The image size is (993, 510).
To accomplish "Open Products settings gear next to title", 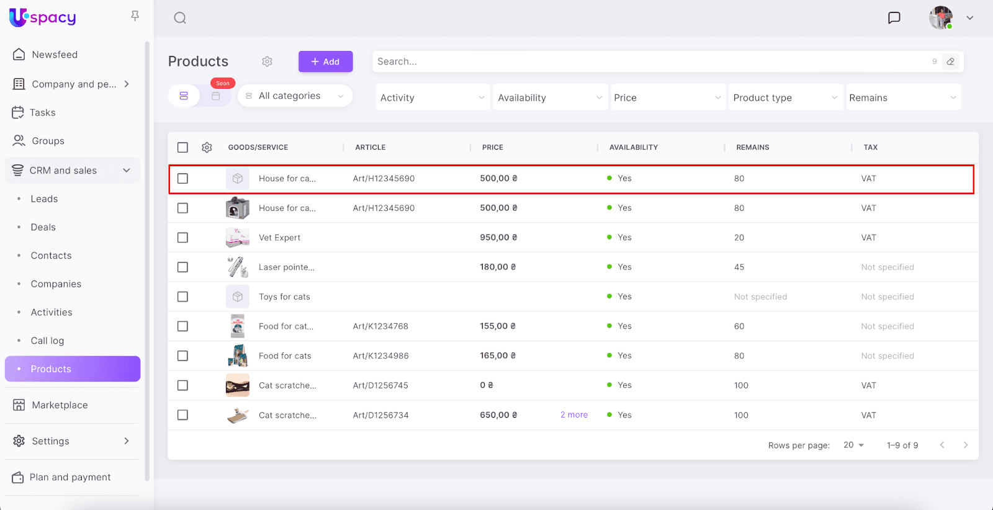I will tap(267, 61).
